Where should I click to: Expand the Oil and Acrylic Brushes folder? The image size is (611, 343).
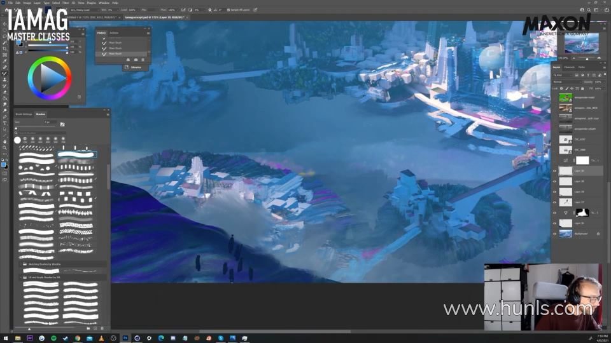coord(21,278)
